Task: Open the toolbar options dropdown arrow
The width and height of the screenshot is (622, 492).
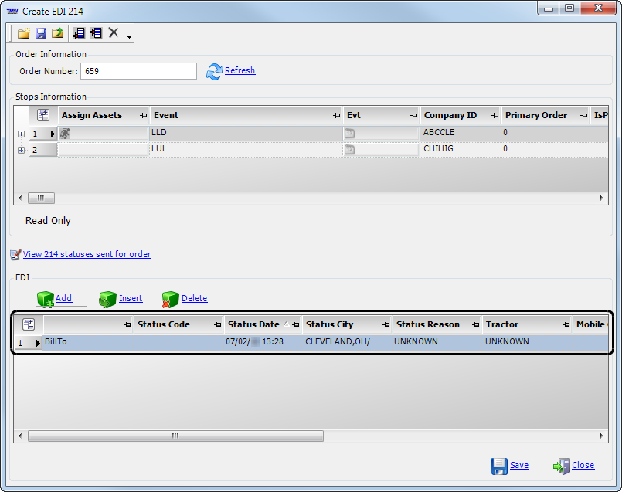Action: pyautogui.click(x=129, y=36)
